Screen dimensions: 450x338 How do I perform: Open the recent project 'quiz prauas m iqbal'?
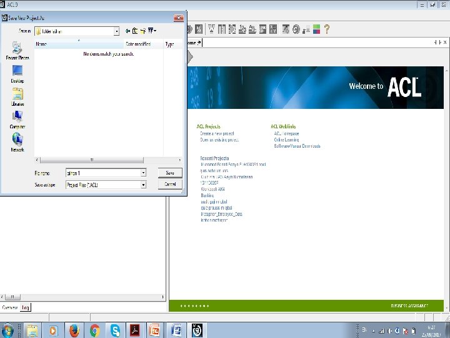click(216, 208)
